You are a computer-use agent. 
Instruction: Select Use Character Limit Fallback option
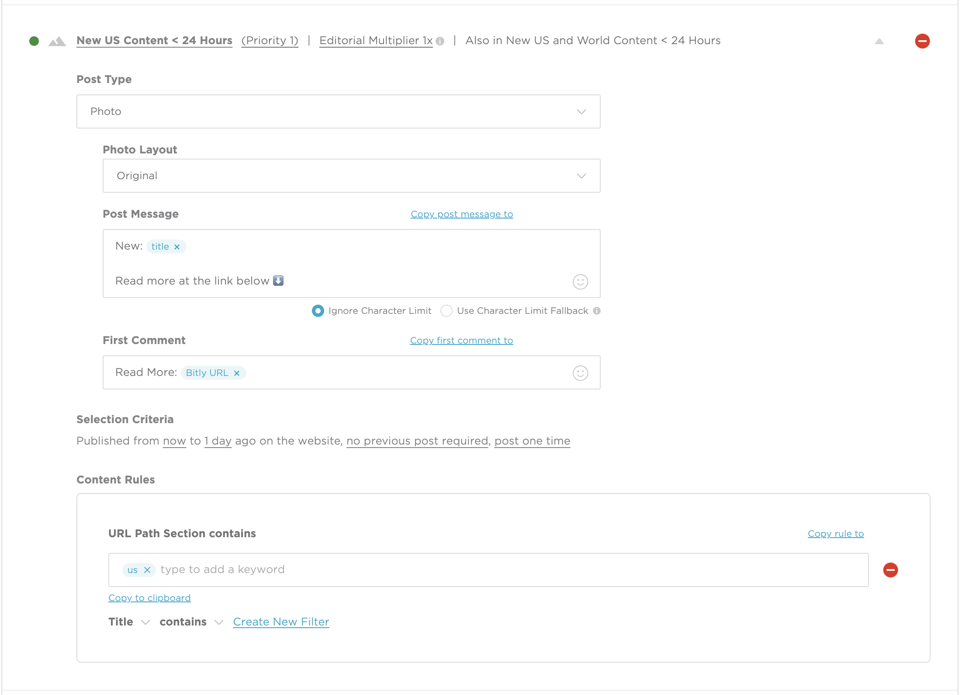446,311
